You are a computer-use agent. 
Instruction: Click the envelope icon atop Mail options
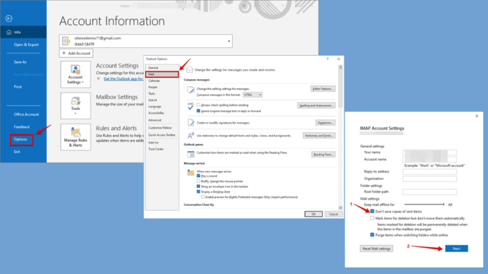190,70
